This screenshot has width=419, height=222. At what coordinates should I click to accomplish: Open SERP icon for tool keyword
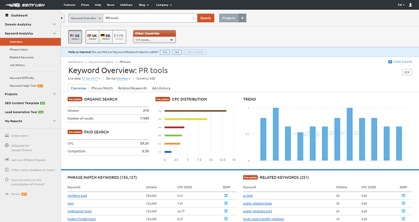226,203
